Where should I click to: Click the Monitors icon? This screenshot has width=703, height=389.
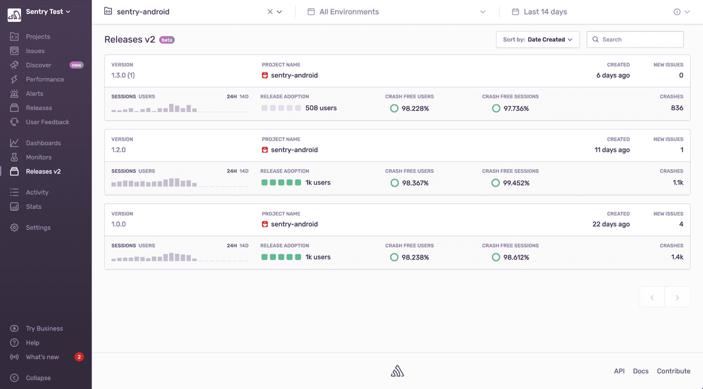(x=15, y=157)
